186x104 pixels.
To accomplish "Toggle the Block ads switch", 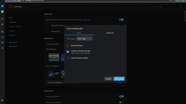I will pos(121,20).
